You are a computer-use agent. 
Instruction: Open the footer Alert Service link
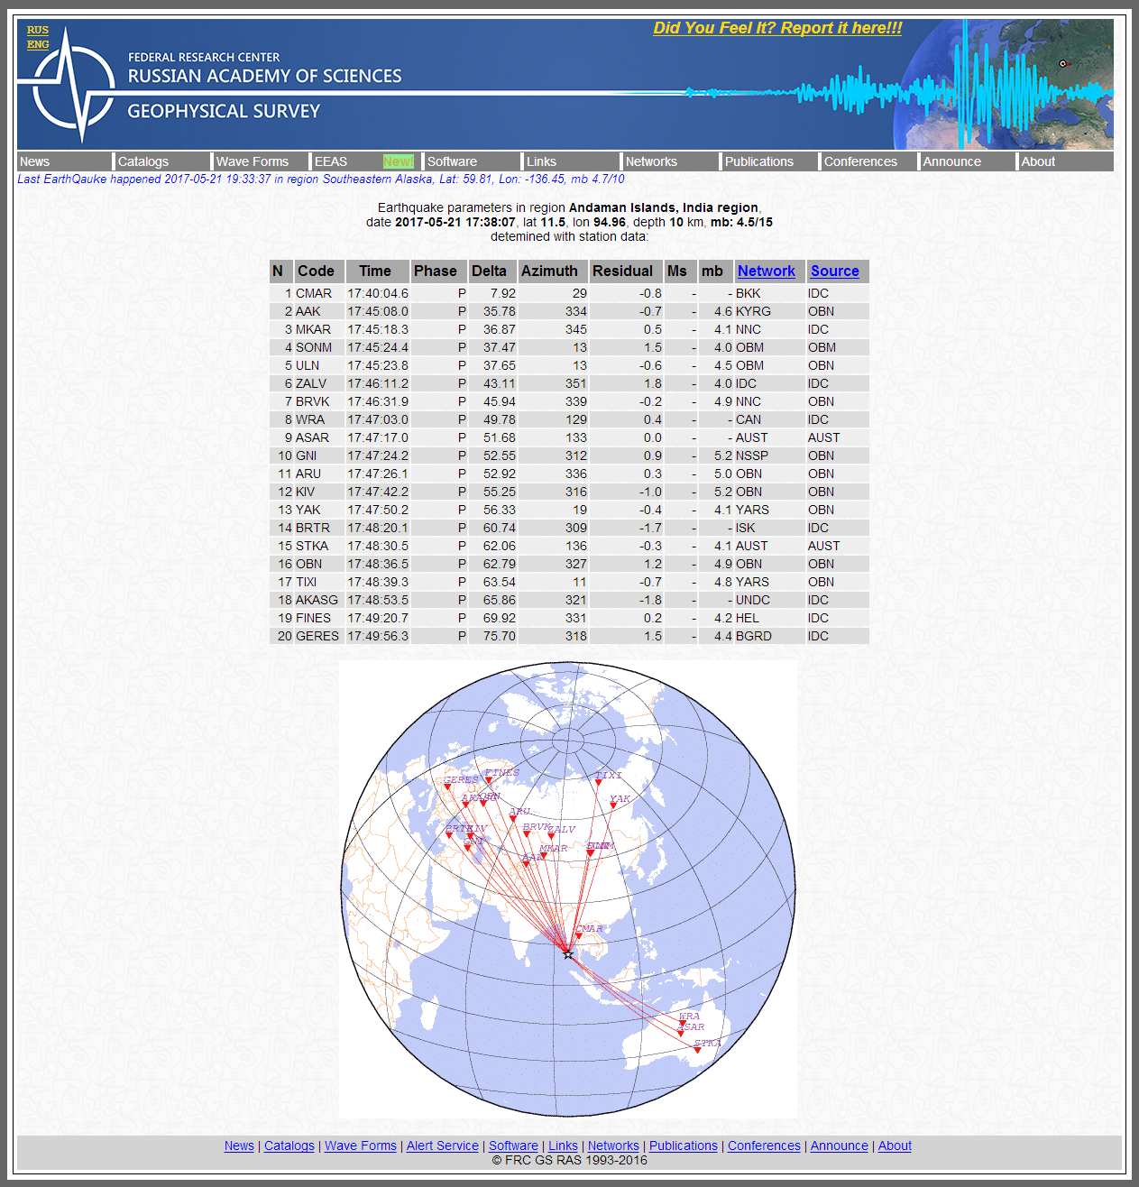coord(443,1146)
